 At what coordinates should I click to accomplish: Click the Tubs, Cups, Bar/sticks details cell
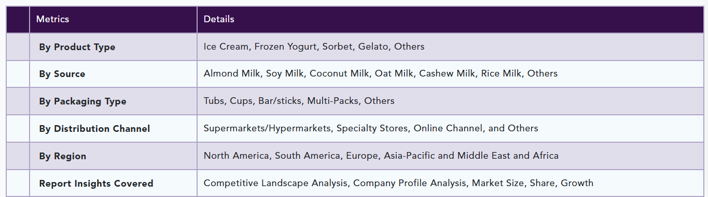(x=450, y=101)
